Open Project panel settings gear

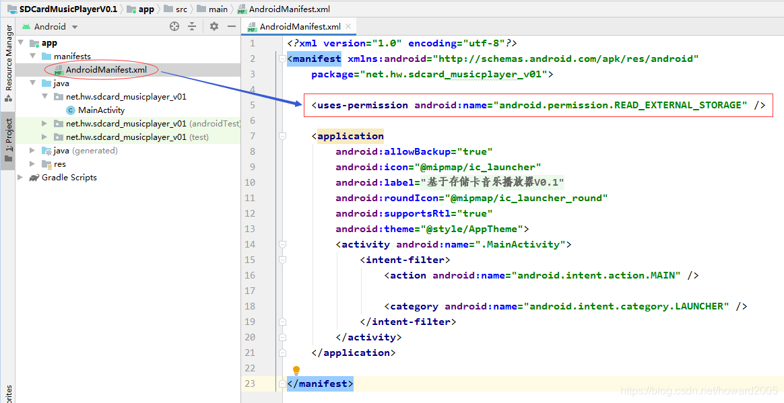(214, 26)
